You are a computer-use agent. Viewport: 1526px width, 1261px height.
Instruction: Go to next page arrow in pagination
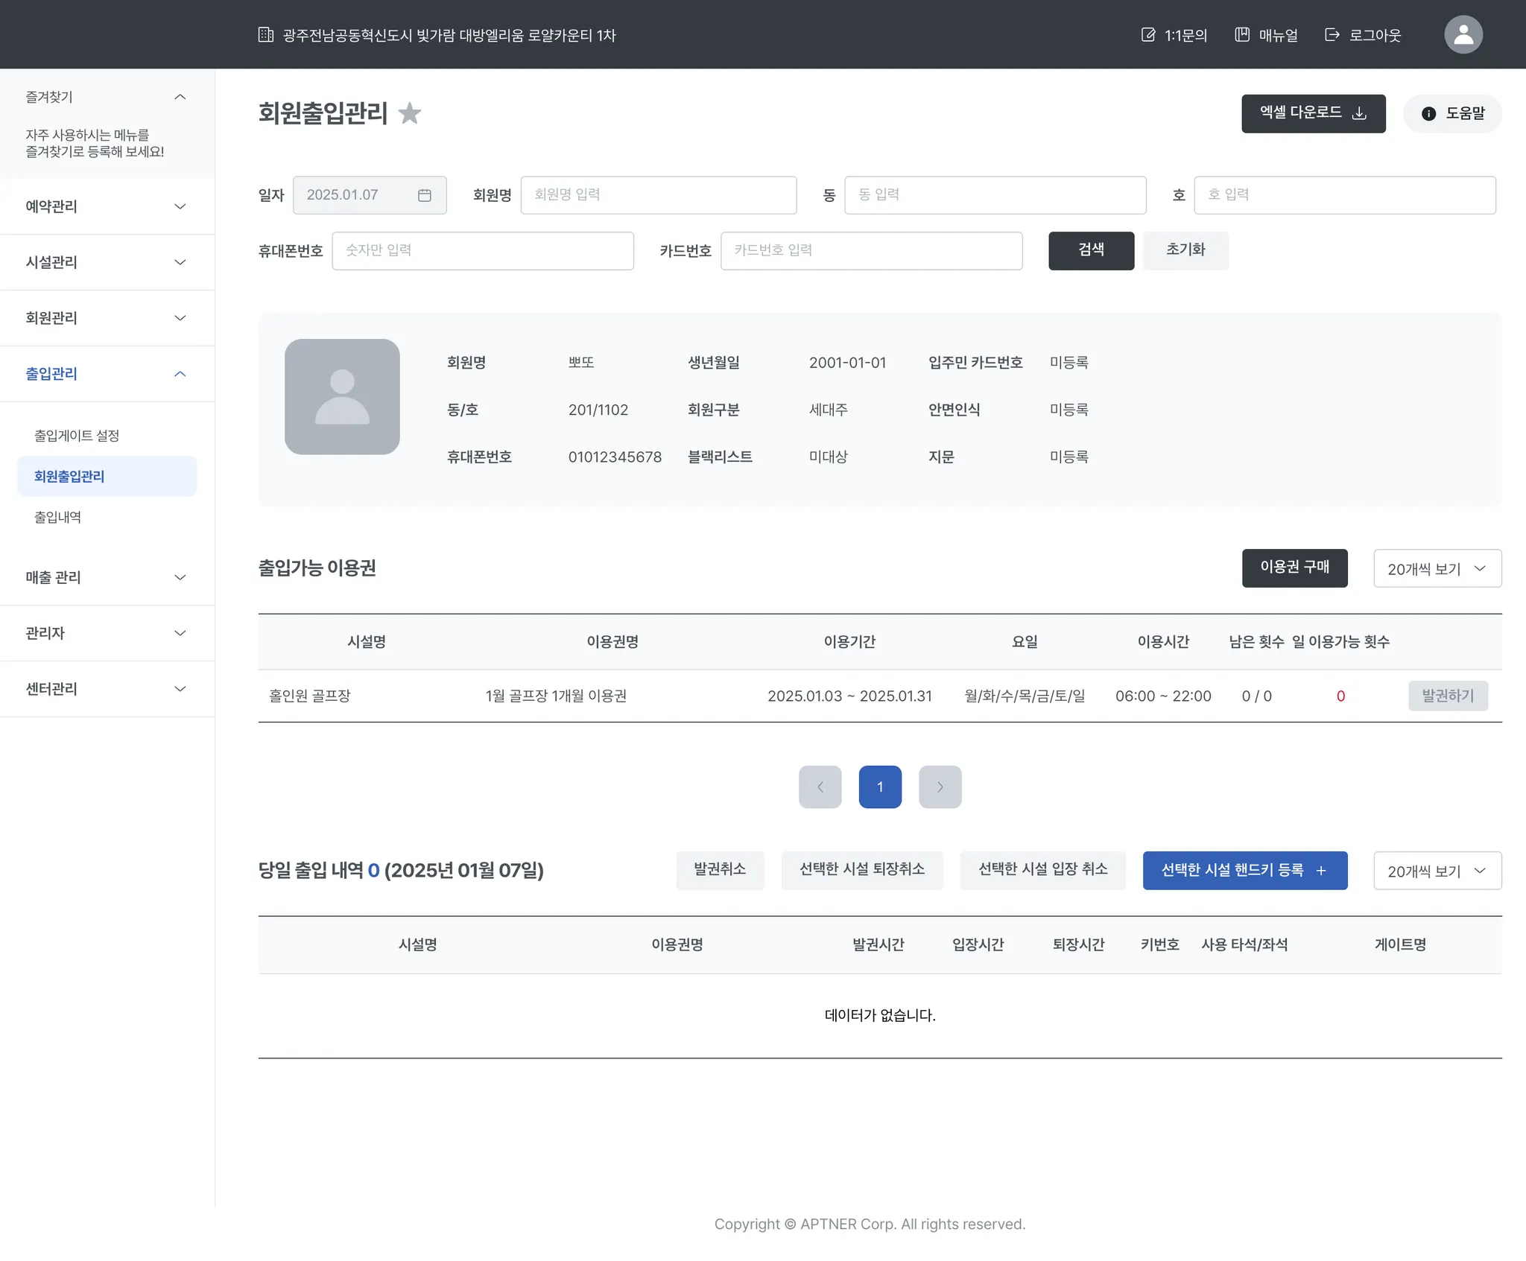click(940, 787)
